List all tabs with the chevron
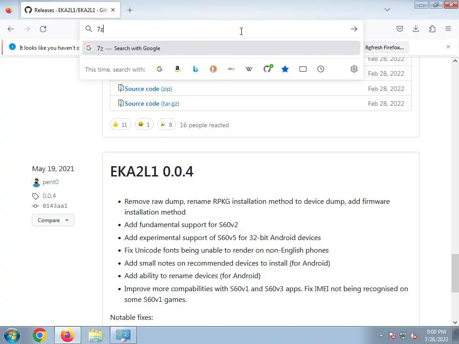Screen dimensions: 459x344 coord(387,10)
